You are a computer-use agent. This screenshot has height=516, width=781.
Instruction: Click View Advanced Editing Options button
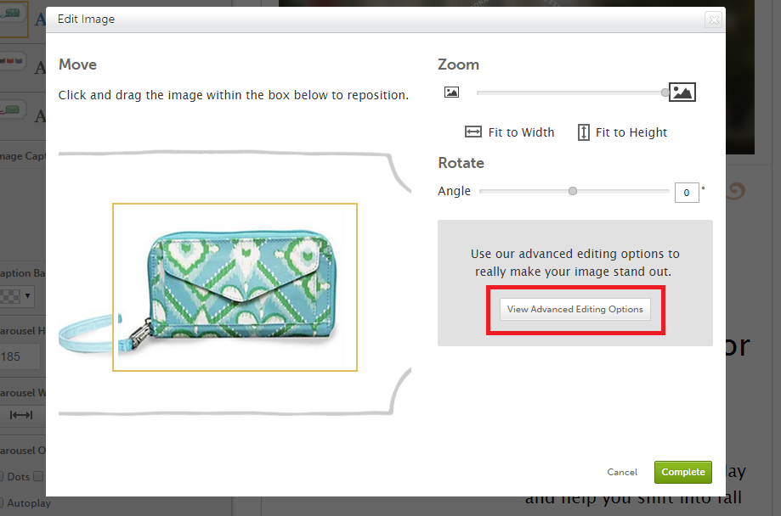[x=575, y=310]
